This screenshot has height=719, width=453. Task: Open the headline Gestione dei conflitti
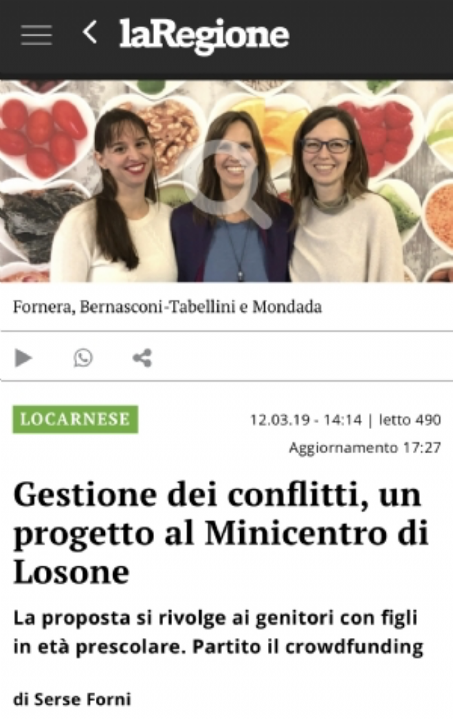[221, 533]
